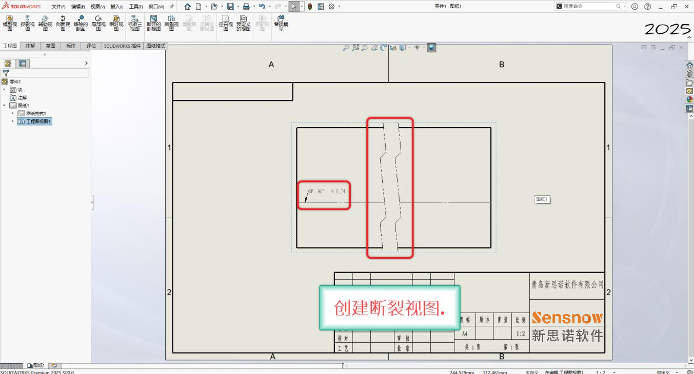Click the Detail View (局部视图) tool
Viewport: 694px width, 374px height.
pyautogui.click(x=98, y=24)
